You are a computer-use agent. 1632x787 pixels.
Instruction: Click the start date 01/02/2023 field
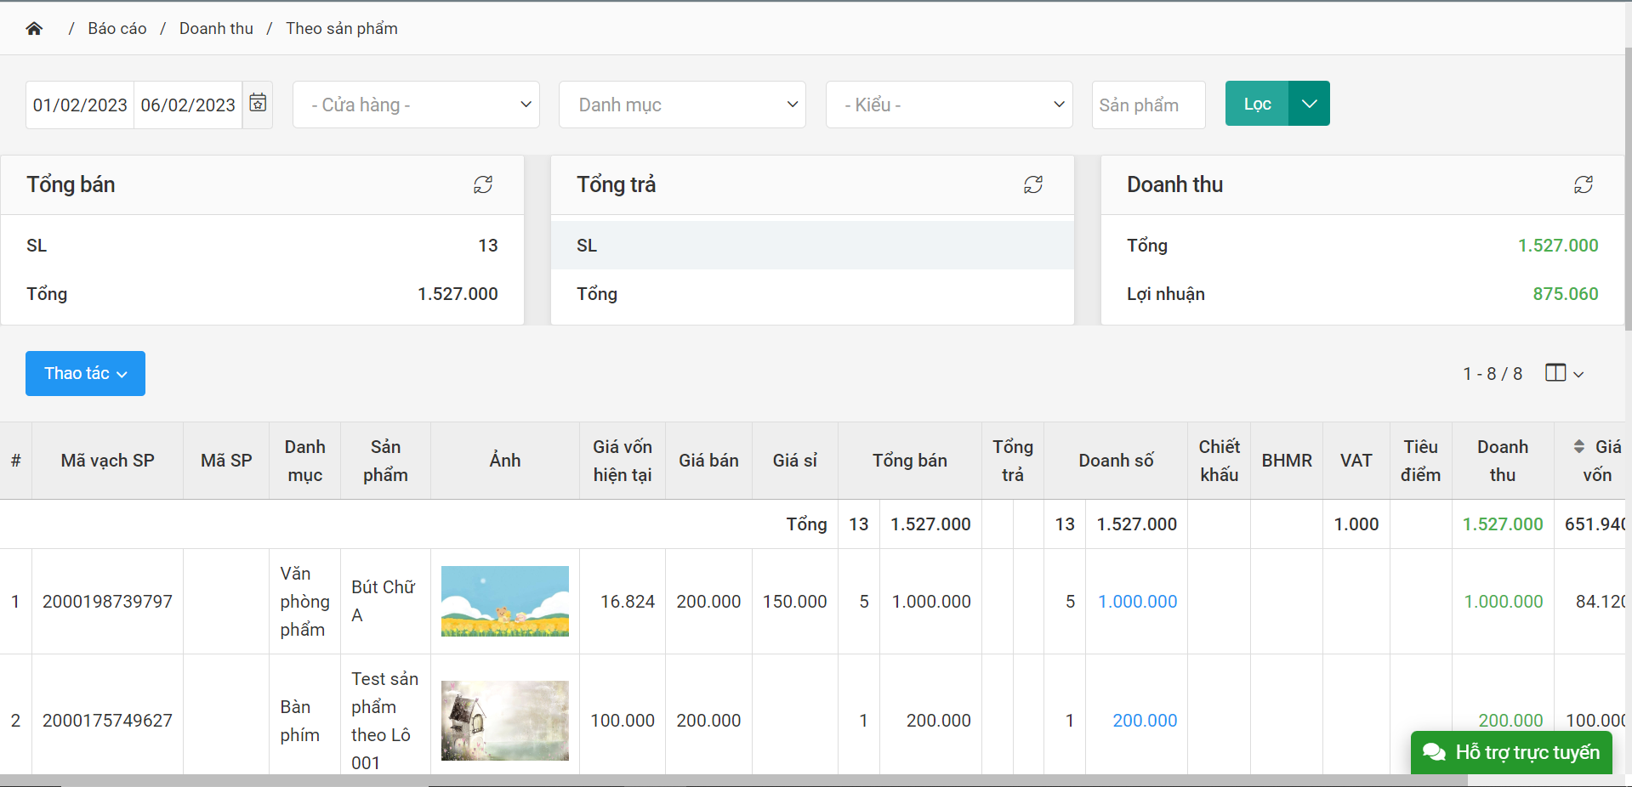pyautogui.click(x=80, y=105)
